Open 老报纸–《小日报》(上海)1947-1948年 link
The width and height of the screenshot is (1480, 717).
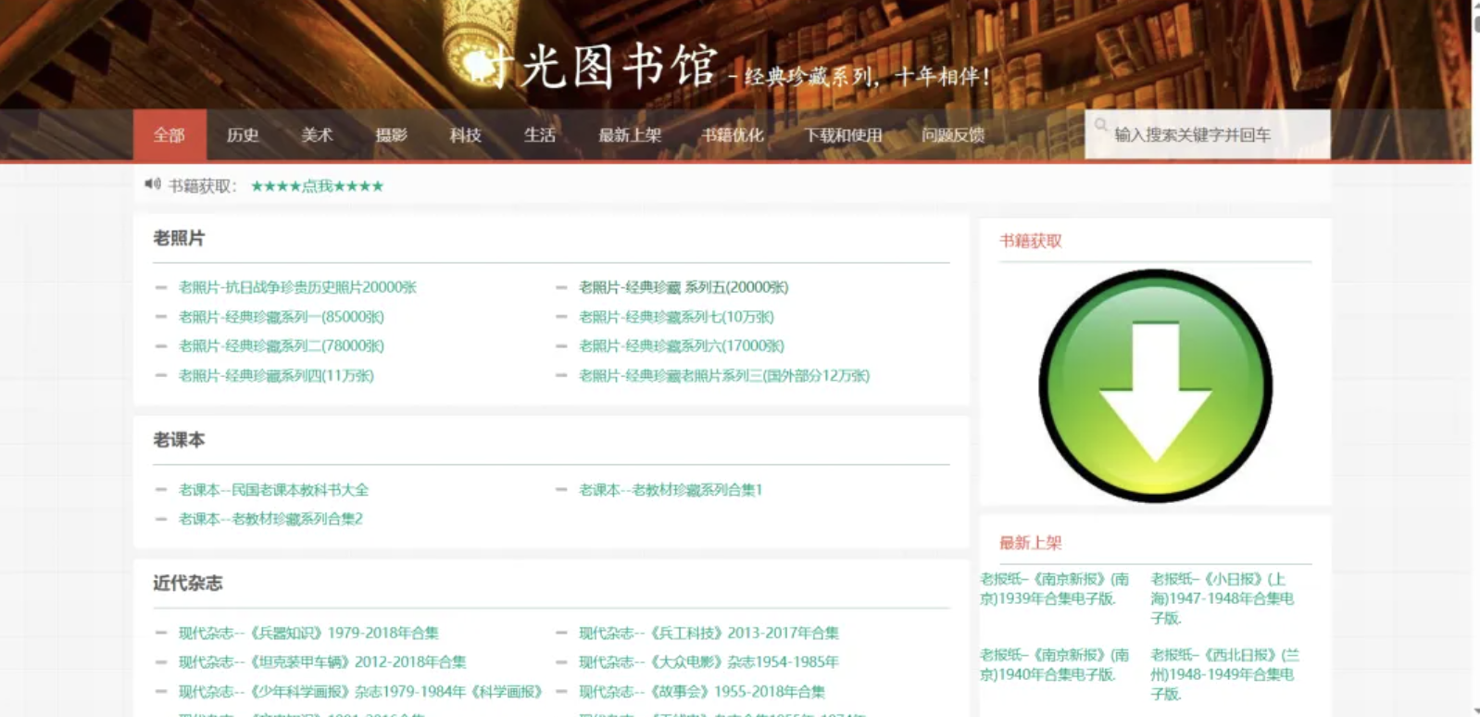click(x=1222, y=597)
